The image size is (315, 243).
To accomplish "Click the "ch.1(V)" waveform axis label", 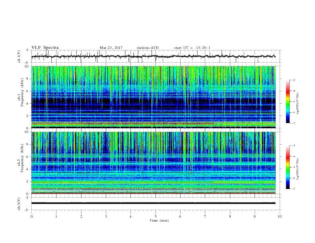I will (x=19, y=56).
